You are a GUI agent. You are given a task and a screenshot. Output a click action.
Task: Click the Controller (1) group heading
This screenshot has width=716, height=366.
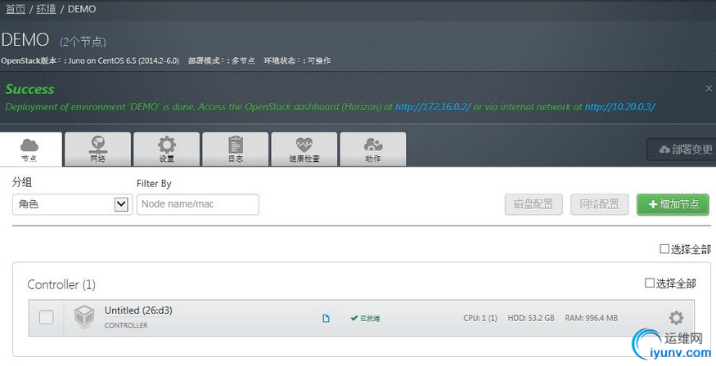(61, 285)
